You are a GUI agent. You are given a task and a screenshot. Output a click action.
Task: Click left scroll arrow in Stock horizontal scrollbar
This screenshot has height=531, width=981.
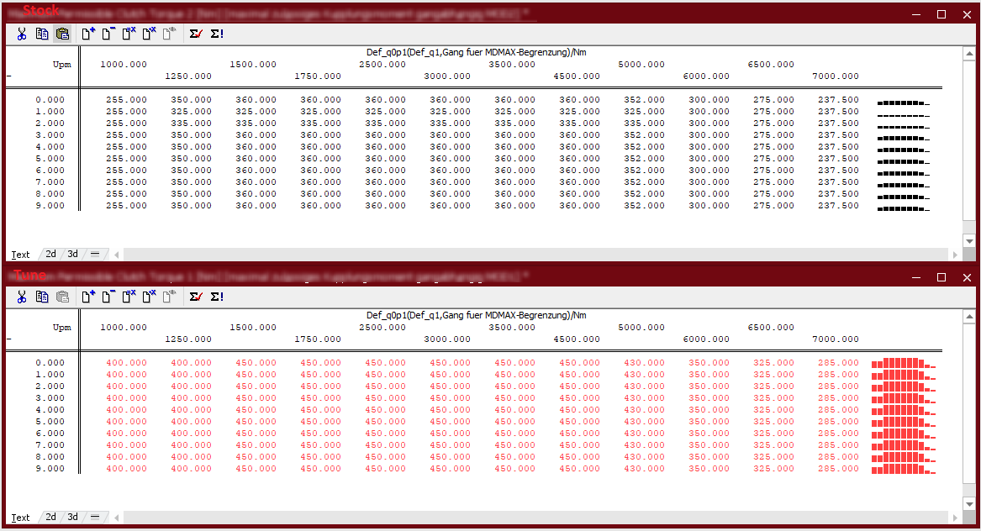[117, 254]
